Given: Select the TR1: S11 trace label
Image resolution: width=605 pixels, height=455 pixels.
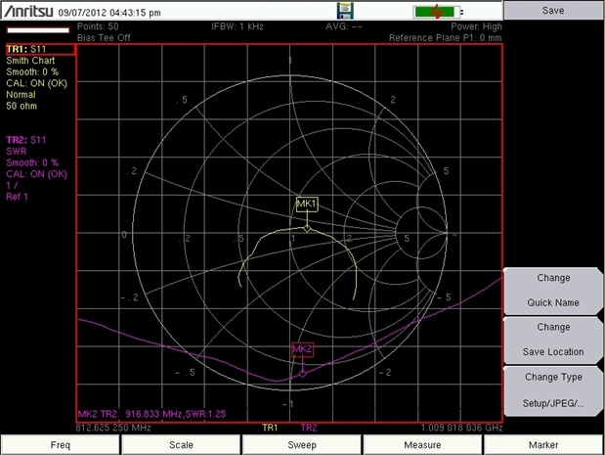Looking at the screenshot, I should coord(40,49).
